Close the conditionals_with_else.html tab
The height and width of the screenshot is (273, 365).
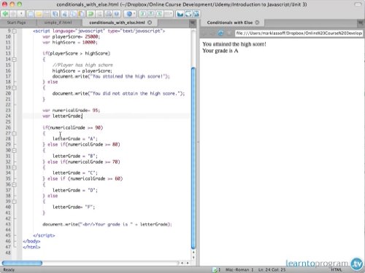click(x=150, y=23)
